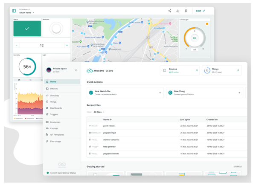Toggle the Status checkmark switch widget
This screenshot has width=256, height=186.
(27, 29)
